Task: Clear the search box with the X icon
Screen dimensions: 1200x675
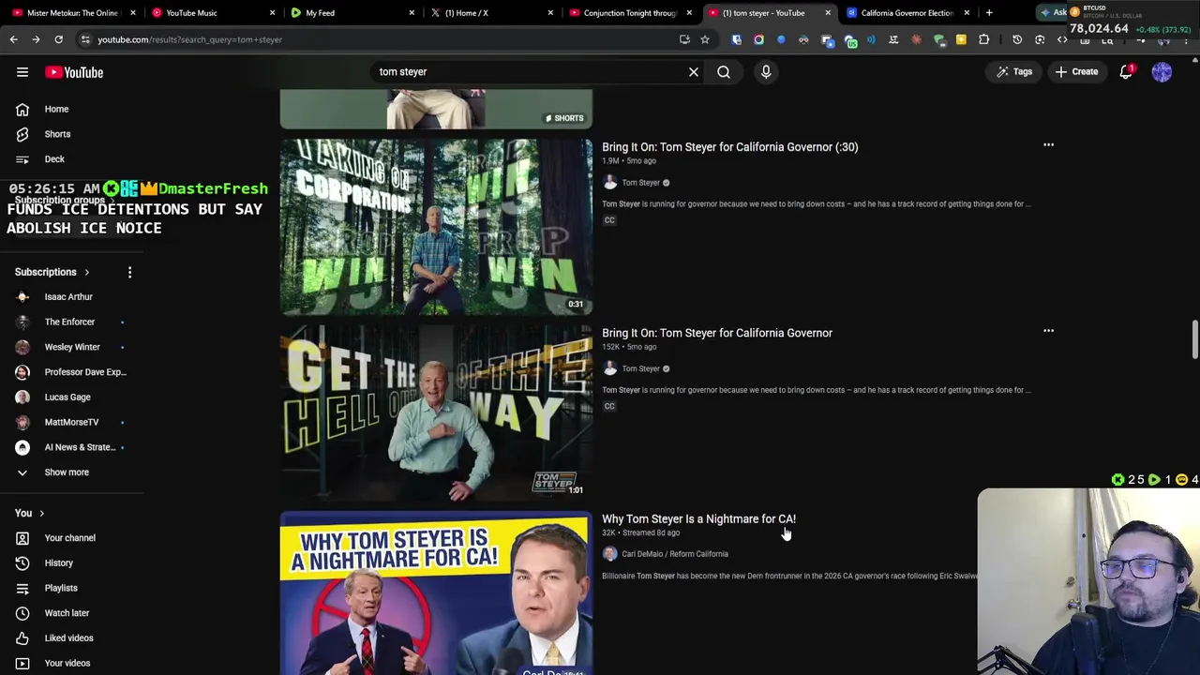Action: [694, 72]
